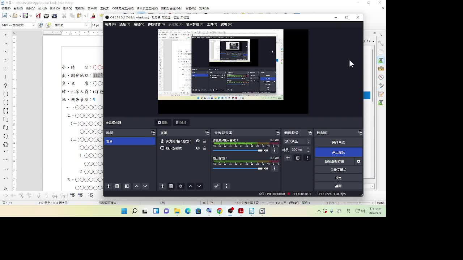The width and height of the screenshot is (463, 260).
Task: Open Writer 插入(I) menu
Action: (42, 8)
